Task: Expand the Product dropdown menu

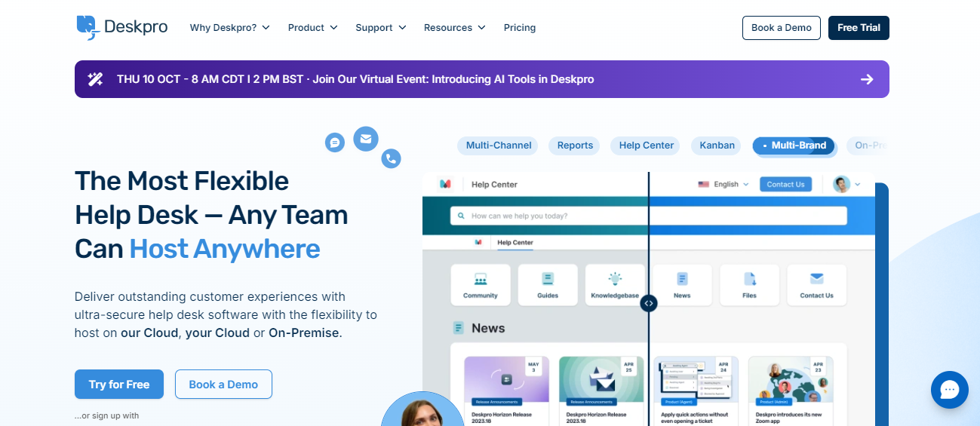Action: (313, 28)
